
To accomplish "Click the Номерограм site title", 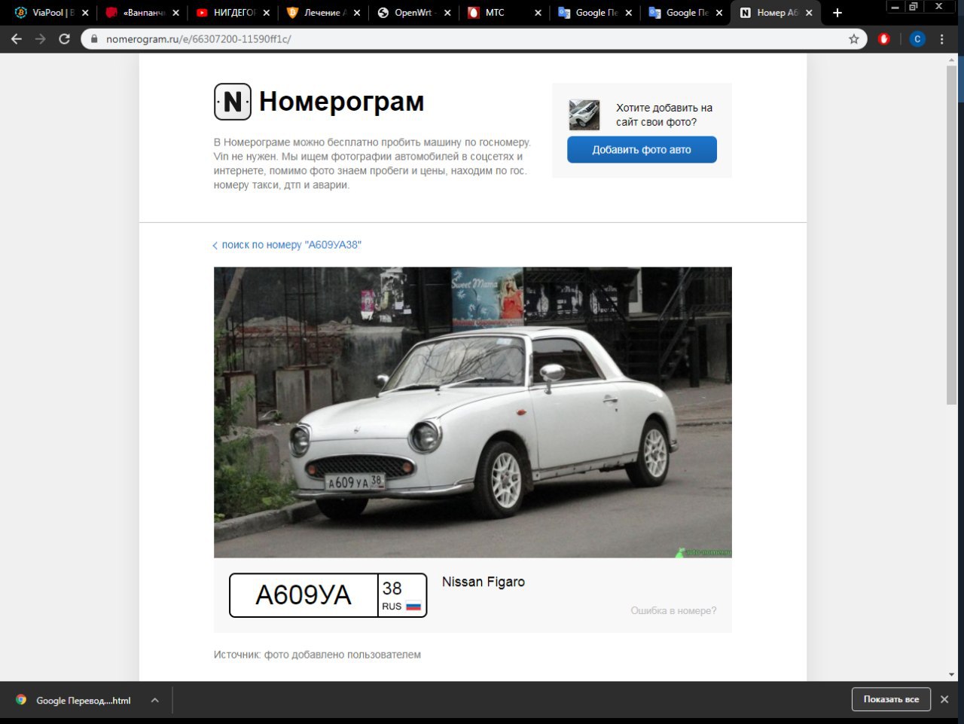I will tap(341, 101).
